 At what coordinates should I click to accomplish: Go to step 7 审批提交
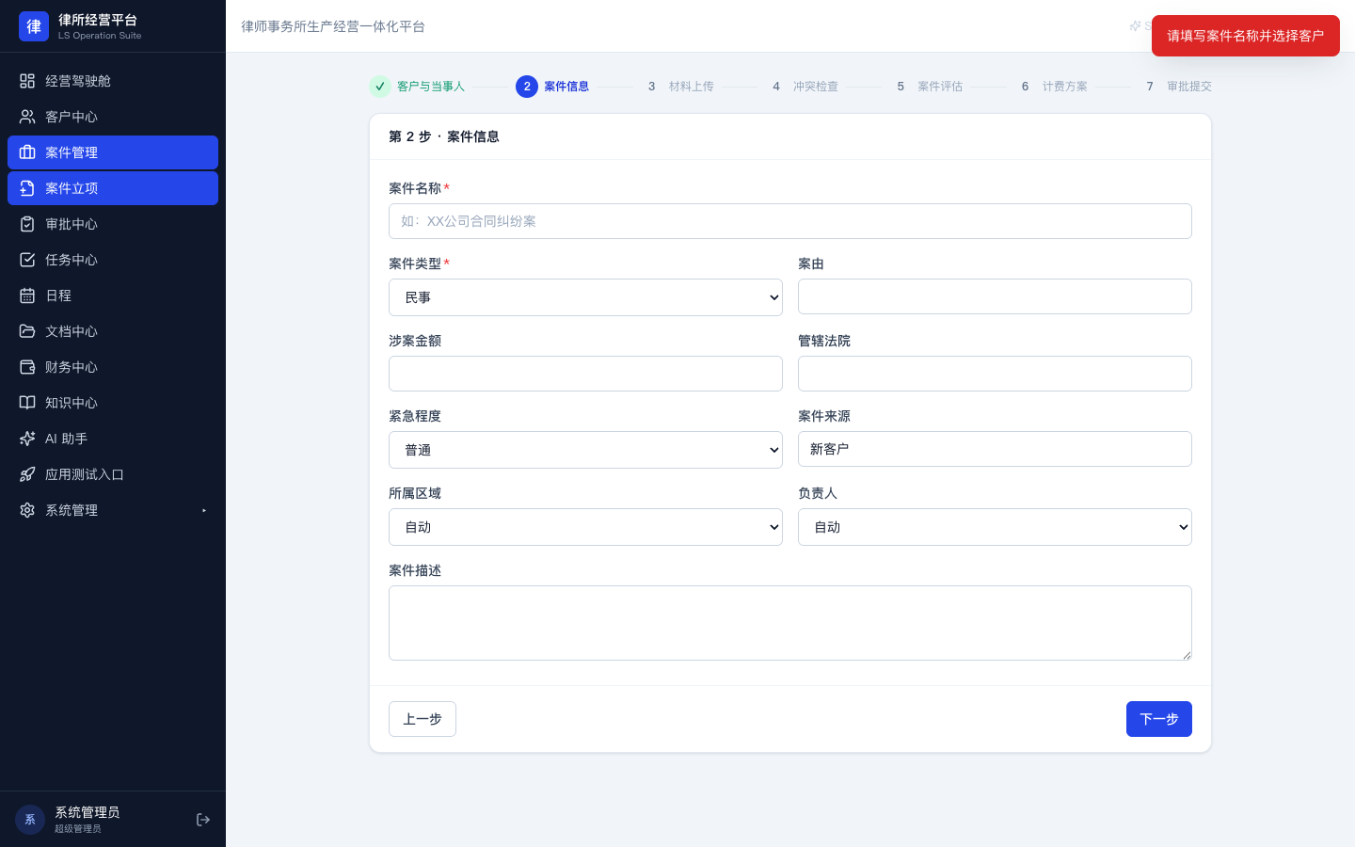coord(1175,87)
